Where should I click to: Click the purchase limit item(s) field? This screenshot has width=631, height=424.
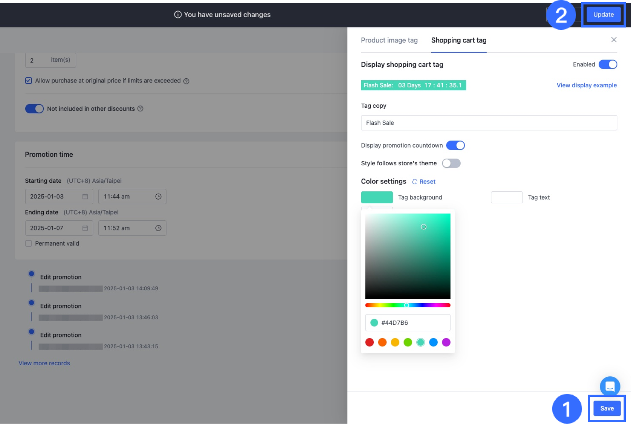click(50, 60)
